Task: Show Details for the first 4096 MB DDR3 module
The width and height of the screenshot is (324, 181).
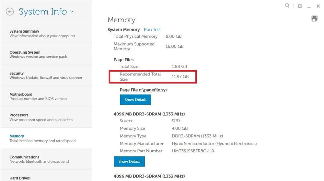Action: click(x=129, y=161)
